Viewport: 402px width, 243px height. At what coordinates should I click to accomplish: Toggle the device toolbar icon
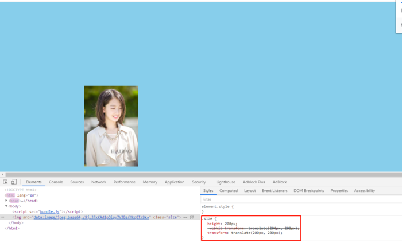click(14, 182)
